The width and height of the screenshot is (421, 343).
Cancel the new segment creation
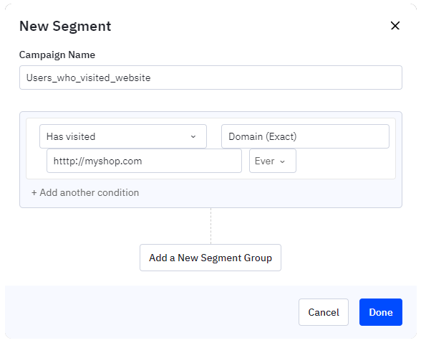coord(324,312)
